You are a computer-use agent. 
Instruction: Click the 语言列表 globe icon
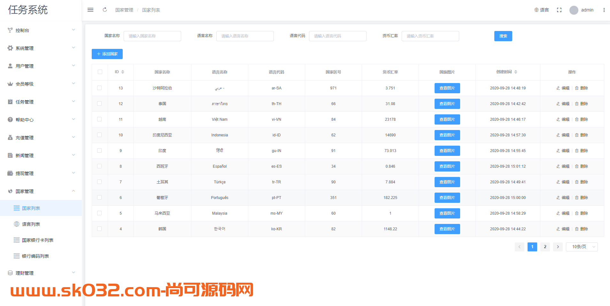click(17, 224)
